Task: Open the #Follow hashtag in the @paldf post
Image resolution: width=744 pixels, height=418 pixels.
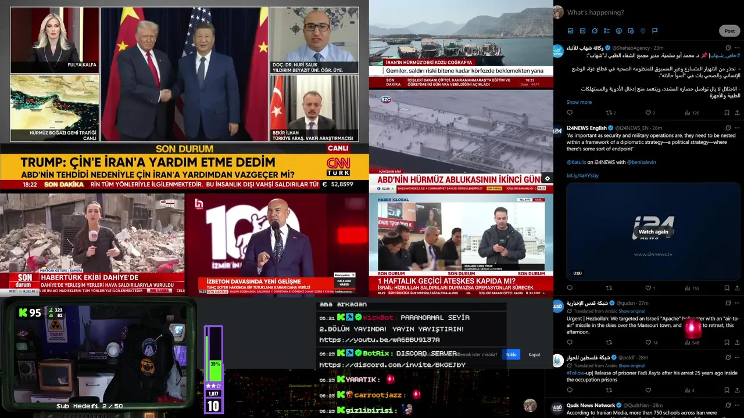Action: click(575, 373)
